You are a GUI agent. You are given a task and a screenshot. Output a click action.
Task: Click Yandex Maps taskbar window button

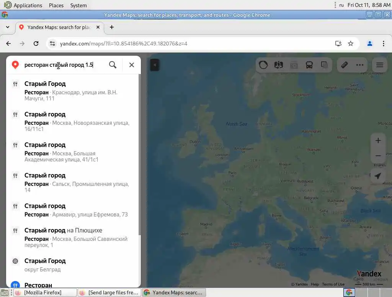point(174,292)
